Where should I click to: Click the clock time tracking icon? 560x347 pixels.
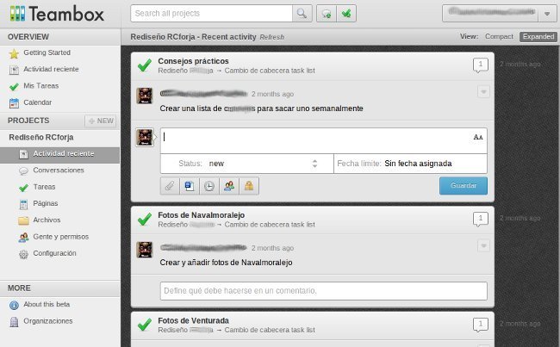(x=209, y=186)
